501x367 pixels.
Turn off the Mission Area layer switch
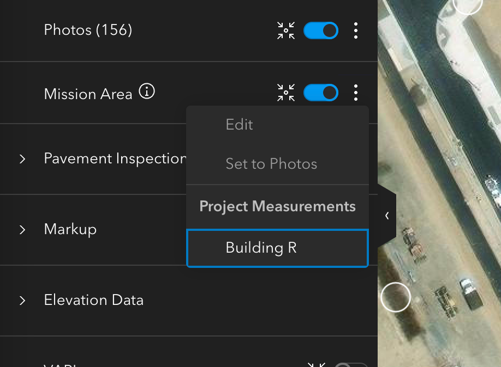pos(321,93)
